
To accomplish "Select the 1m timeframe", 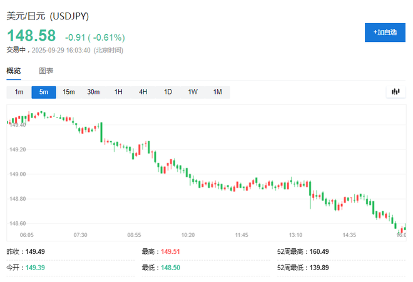I will pos(19,92).
